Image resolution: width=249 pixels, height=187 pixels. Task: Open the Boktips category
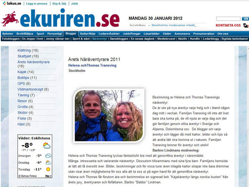[x=23, y=77]
